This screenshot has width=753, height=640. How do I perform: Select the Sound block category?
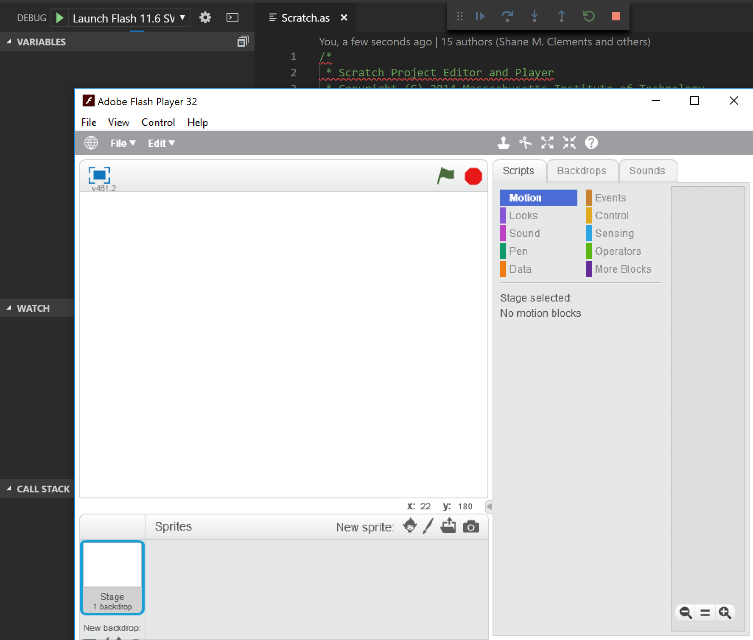click(x=524, y=233)
